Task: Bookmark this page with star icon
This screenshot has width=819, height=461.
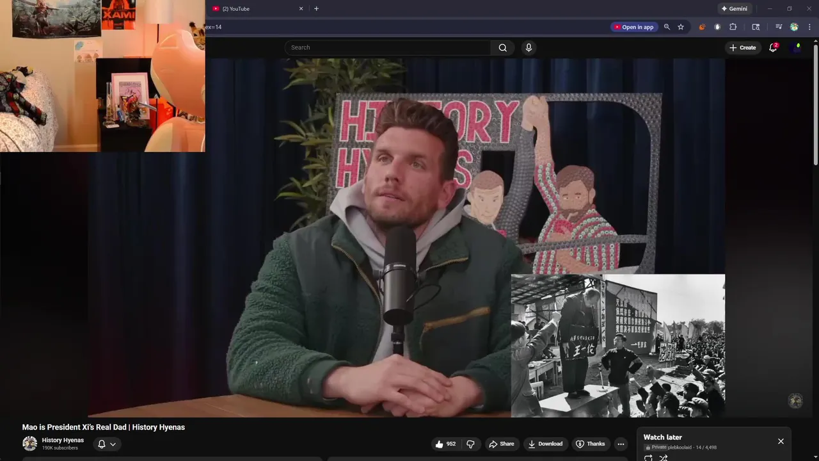Action: 681,27
